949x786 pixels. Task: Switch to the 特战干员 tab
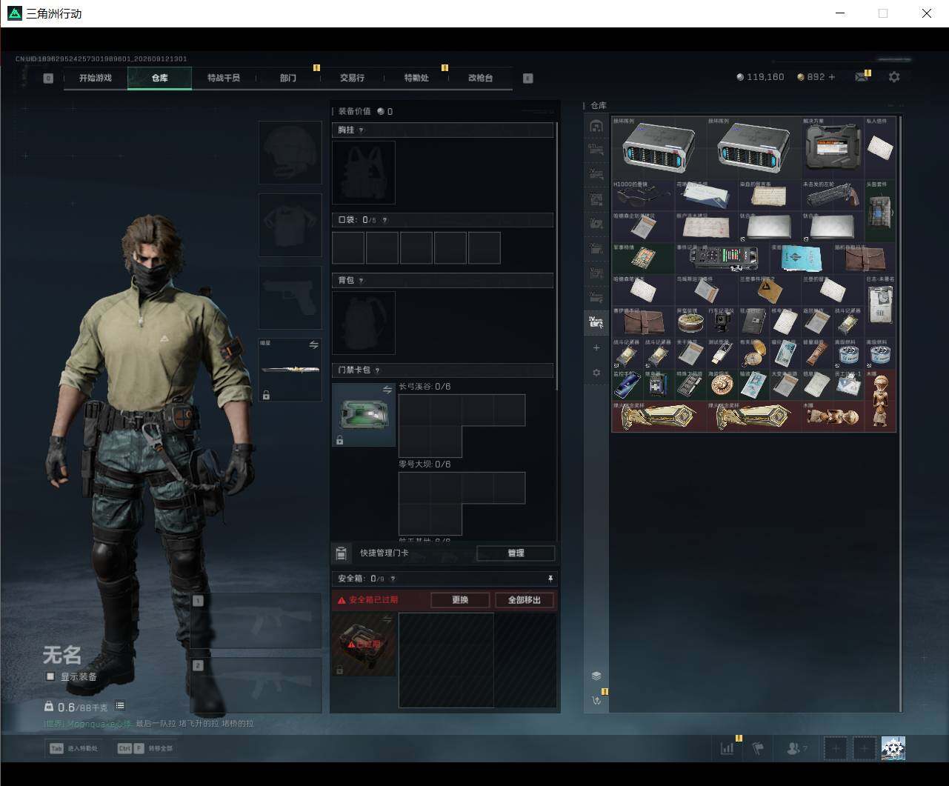[x=224, y=78]
